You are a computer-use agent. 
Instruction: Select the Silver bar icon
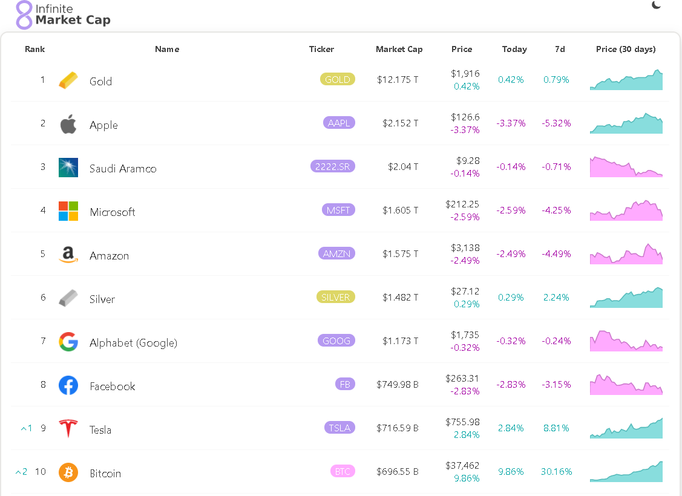tap(68, 298)
